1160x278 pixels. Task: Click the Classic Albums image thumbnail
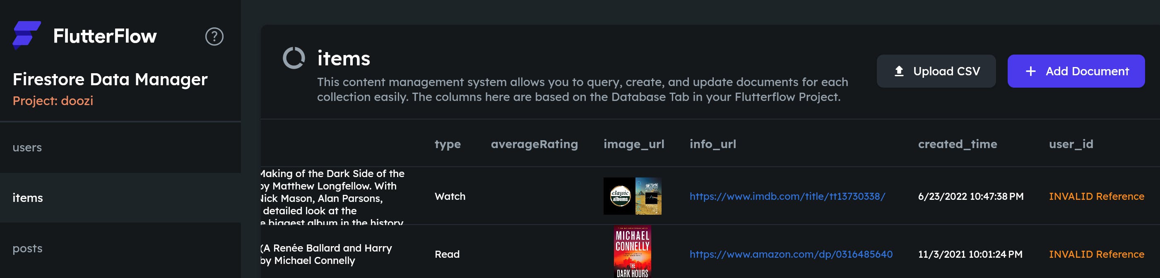[x=632, y=196]
